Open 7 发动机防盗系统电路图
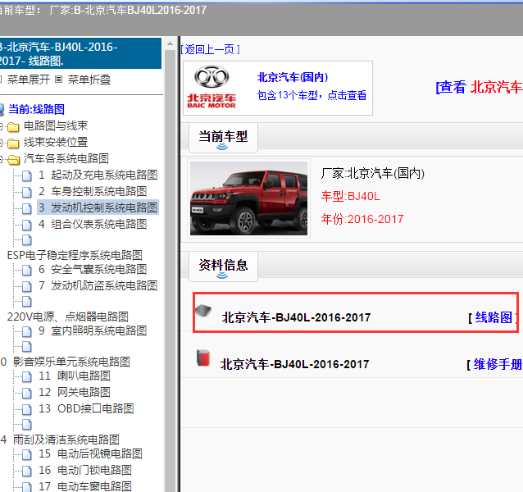The width and height of the screenshot is (523, 492). pos(98,285)
